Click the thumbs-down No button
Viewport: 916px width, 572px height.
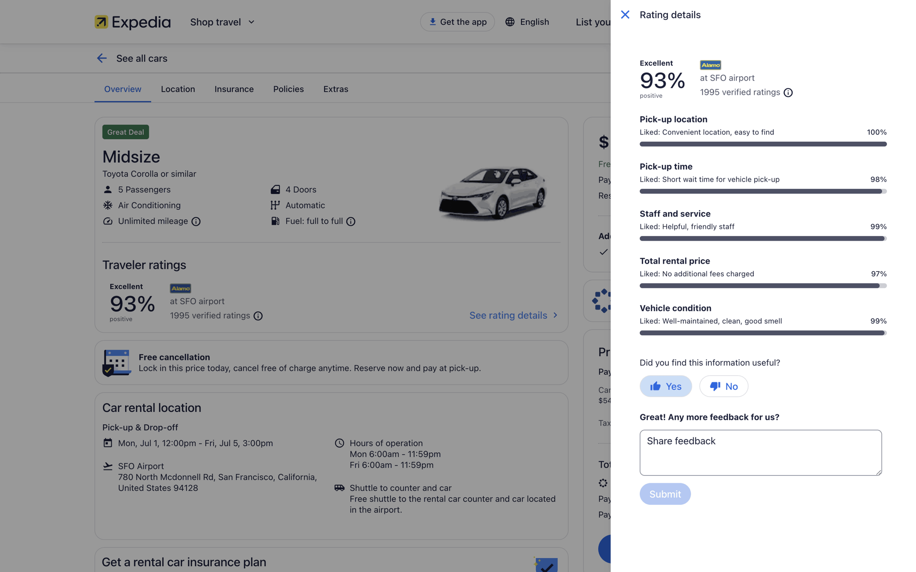724,386
